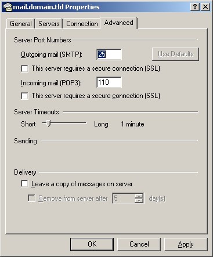
Task: Click the question mark help button
Action: [195, 7]
